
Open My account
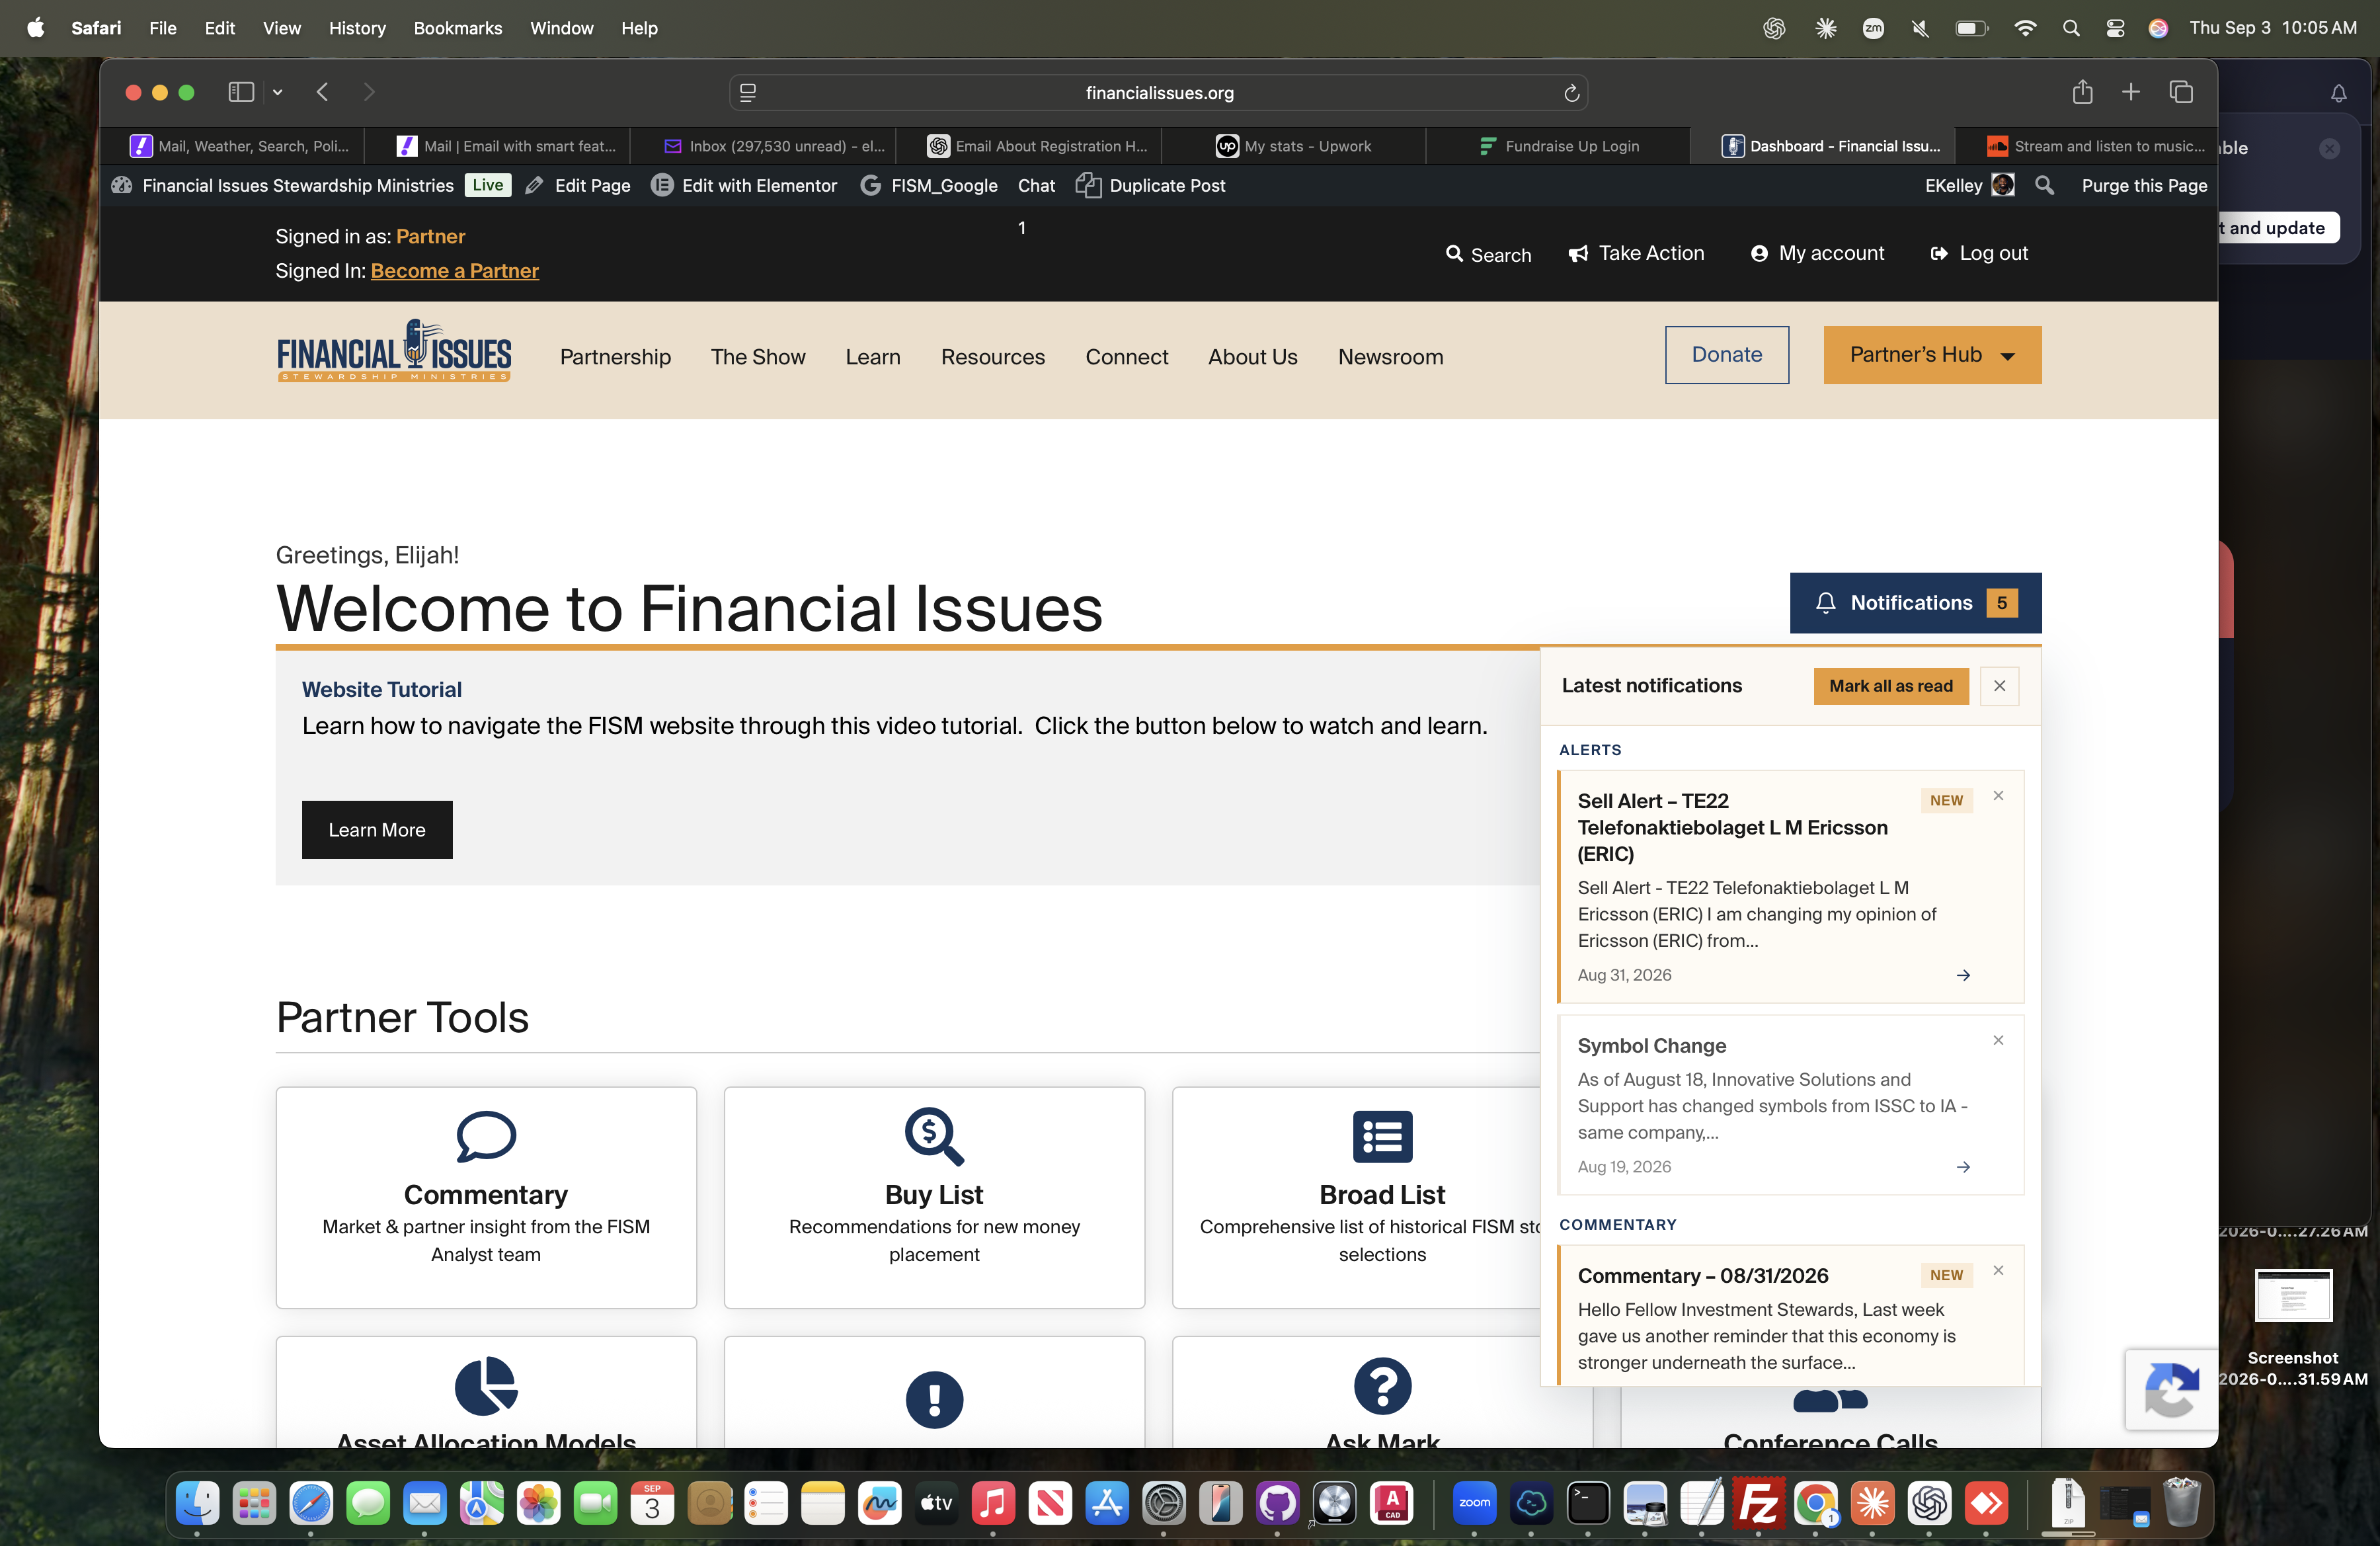point(1817,253)
